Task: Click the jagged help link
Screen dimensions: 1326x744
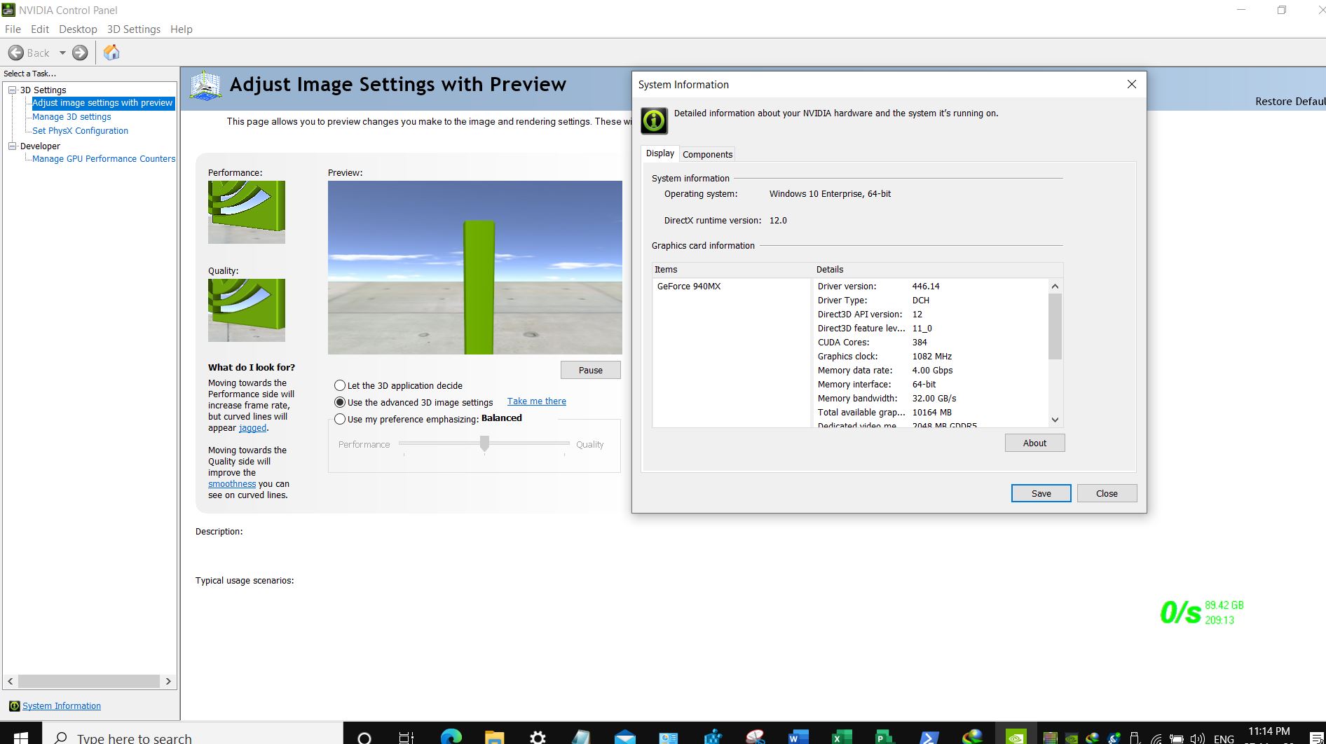Action: point(252,428)
